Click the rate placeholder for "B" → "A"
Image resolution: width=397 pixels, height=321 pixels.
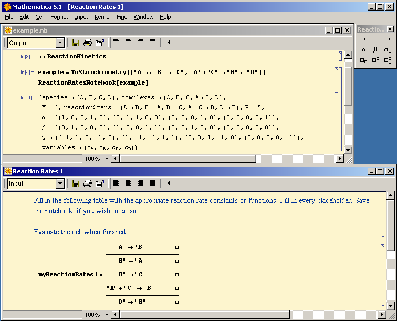(177, 261)
